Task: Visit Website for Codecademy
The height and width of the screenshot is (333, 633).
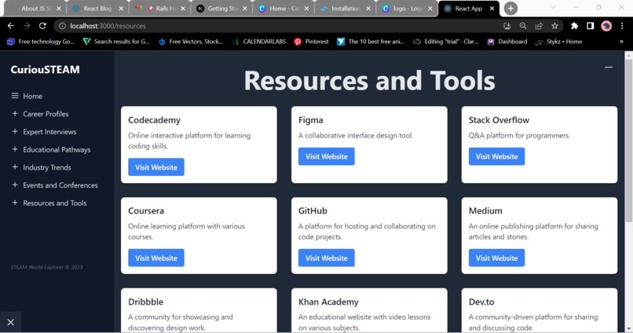Action: click(156, 167)
